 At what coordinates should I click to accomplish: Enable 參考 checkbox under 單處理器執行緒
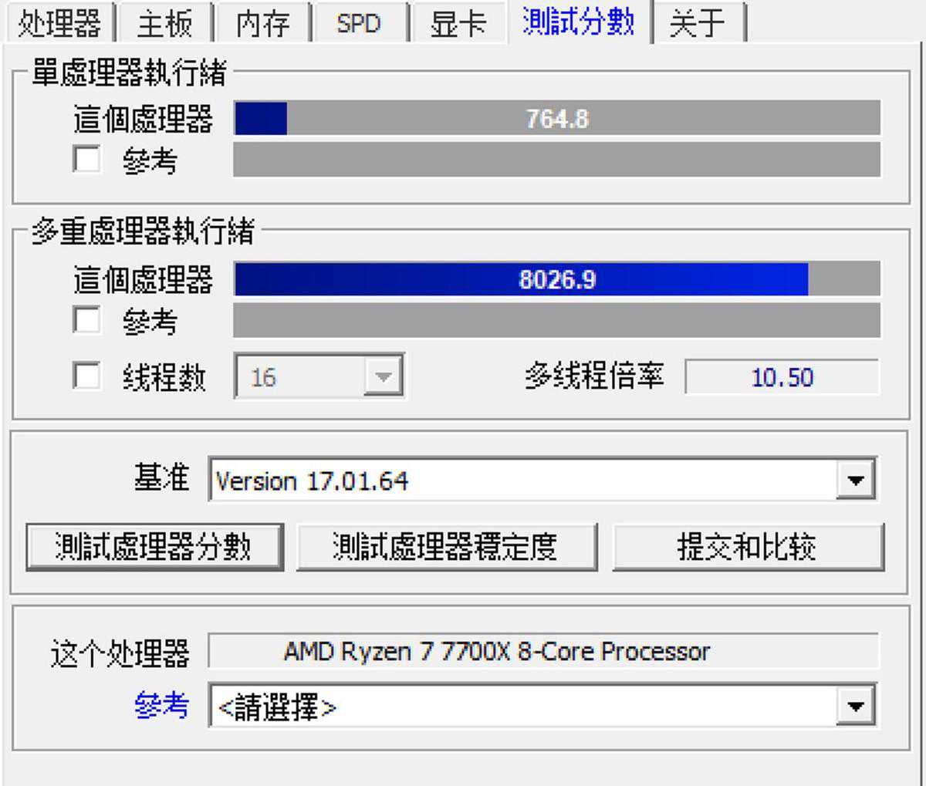tap(86, 160)
